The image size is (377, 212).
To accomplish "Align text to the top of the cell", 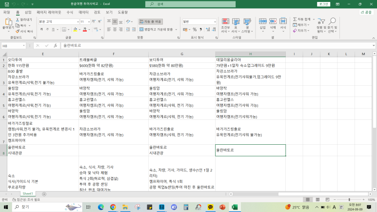I will [x=109, y=21].
